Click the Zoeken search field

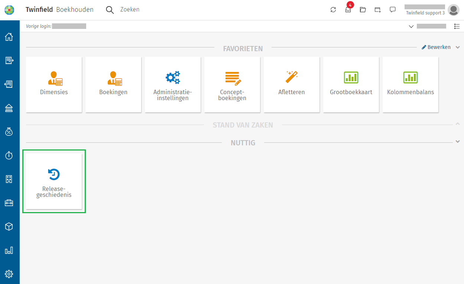tap(130, 10)
